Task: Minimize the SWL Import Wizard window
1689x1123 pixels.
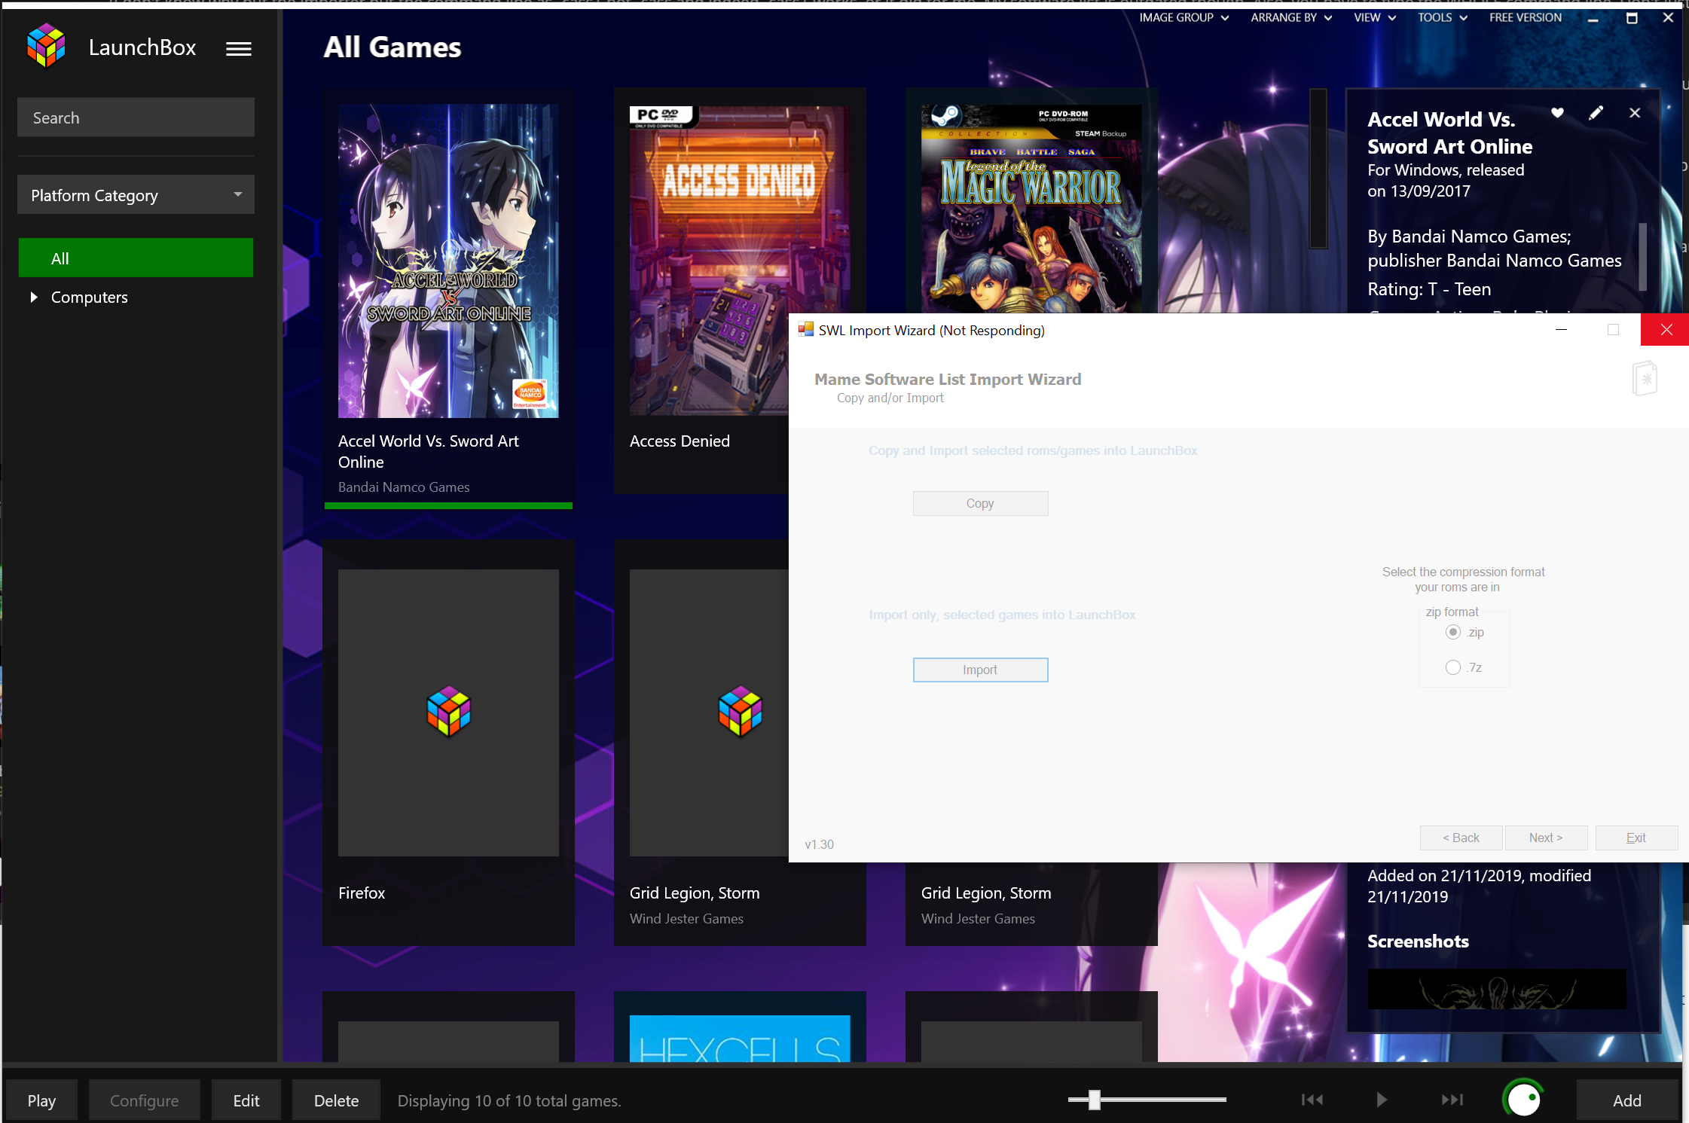Action: (1561, 330)
